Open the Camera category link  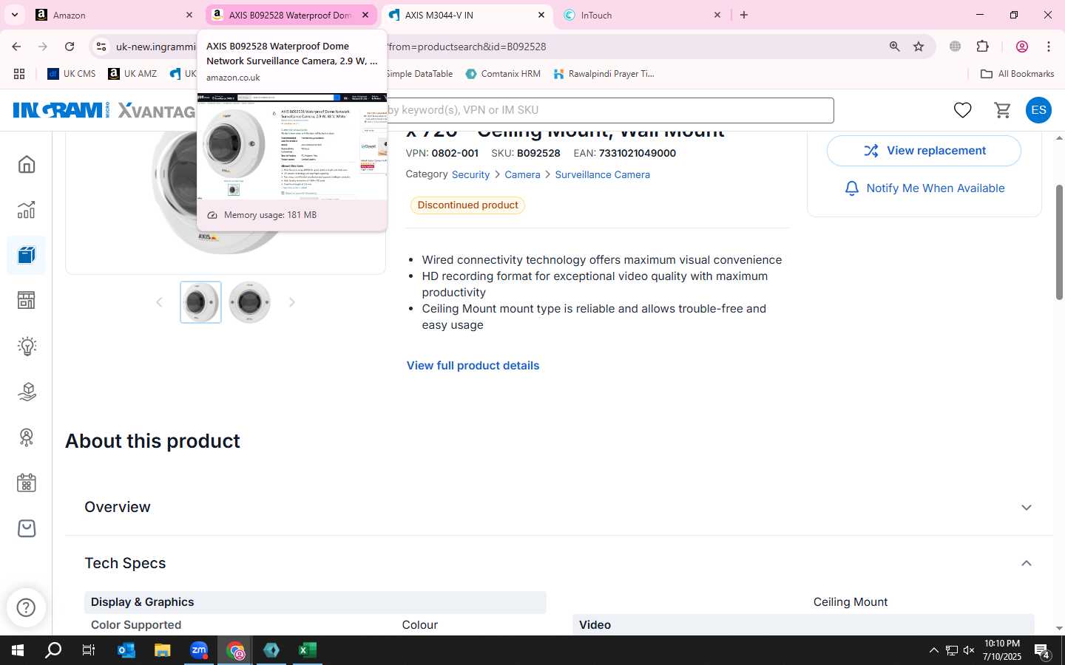(x=522, y=175)
